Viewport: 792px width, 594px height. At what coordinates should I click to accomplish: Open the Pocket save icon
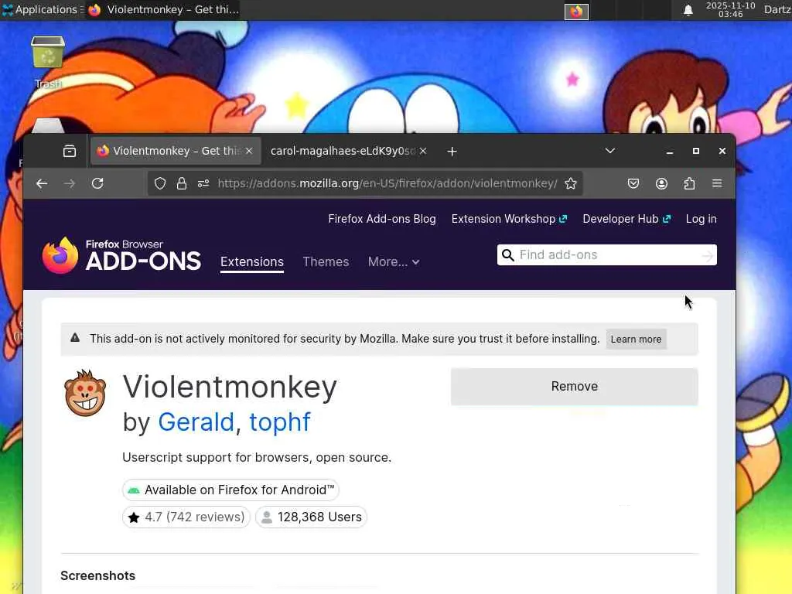[633, 183]
